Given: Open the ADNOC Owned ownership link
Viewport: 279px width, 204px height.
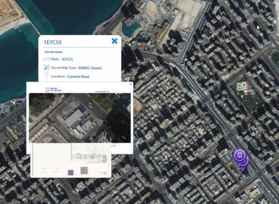Looking at the screenshot, I should pos(90,68).
